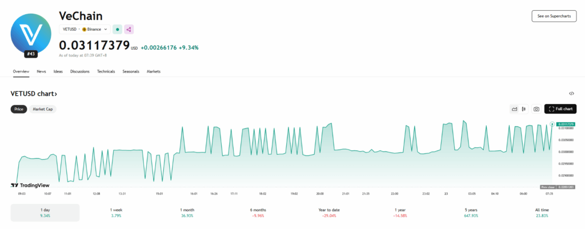Open the Overview tab
The width and height of the screenshot is (585, 229).
21,71
